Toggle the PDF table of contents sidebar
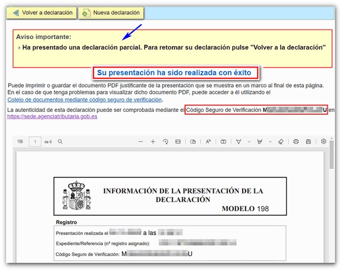 click(20, 142)
